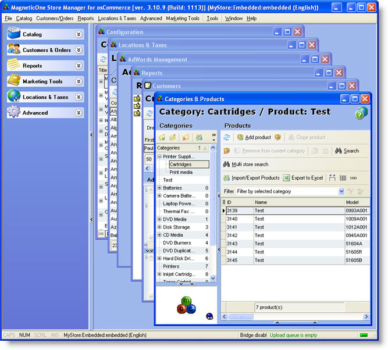Screen dimensions: 388x350
Task: Click the 7 product(s) count field
Action: click(x=299, y=307)
